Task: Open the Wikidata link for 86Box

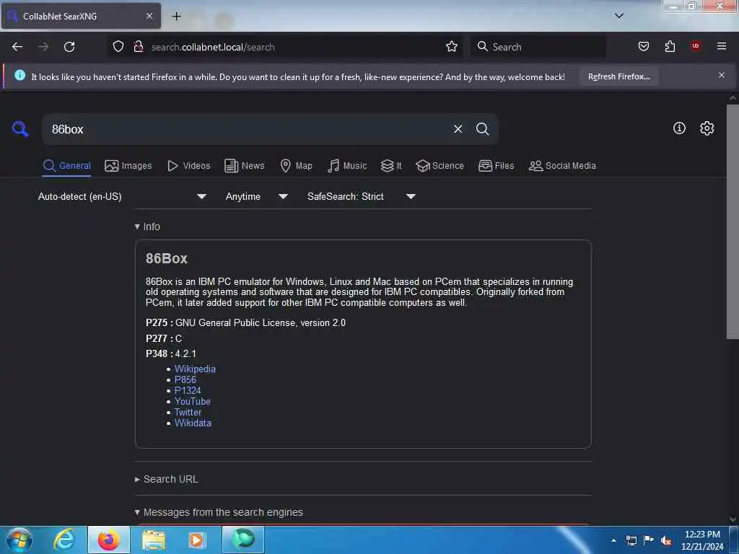Action: tap(193, 423)
